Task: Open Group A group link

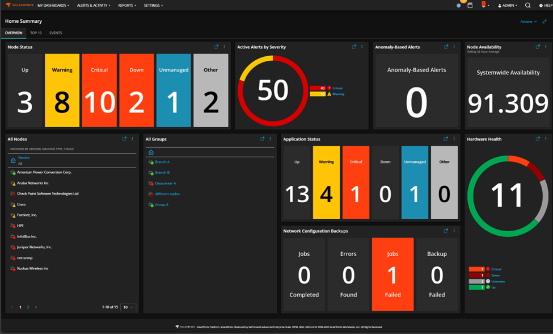Action: 162,204
